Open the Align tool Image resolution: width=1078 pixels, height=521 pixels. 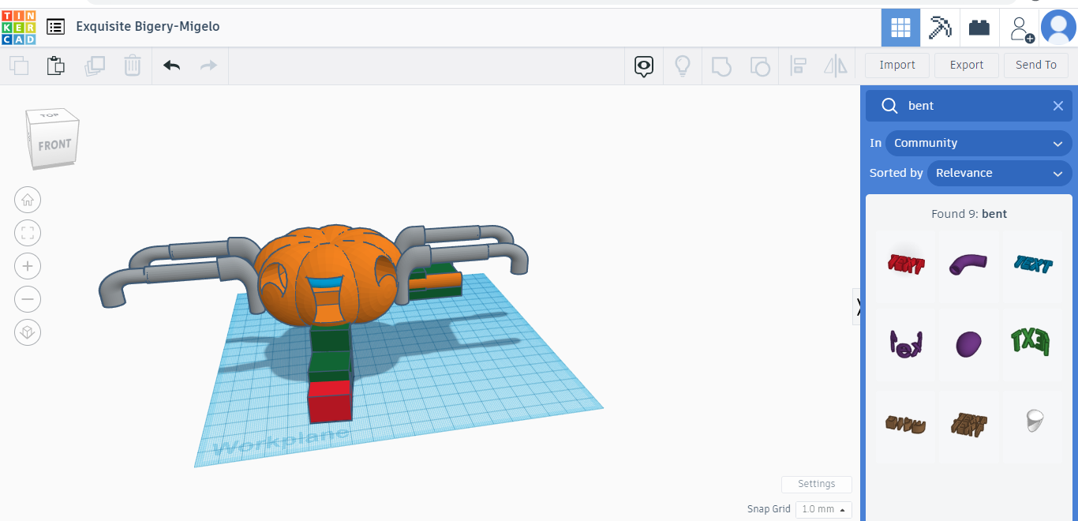798,66
